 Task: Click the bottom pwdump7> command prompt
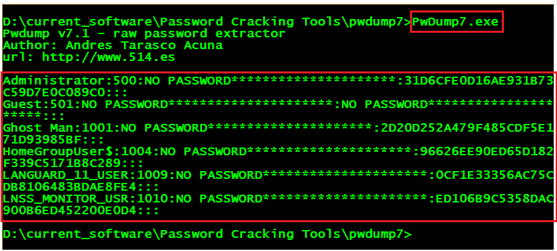click(x=207, y=235)
